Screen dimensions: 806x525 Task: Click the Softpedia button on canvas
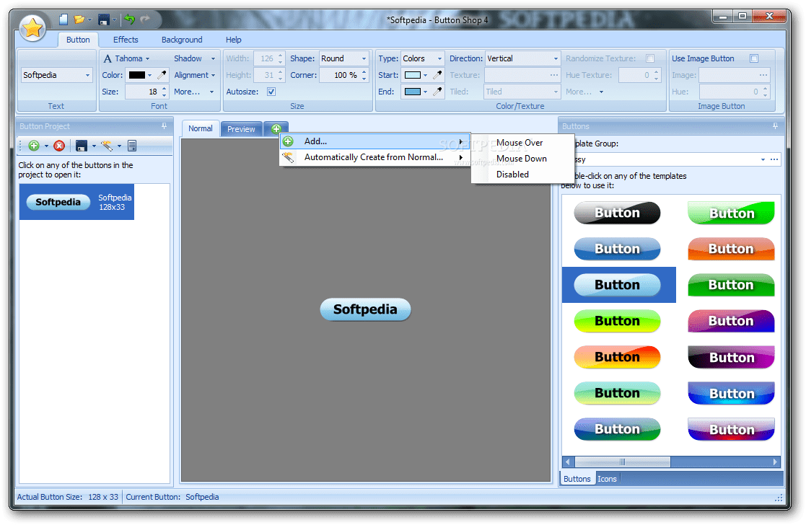click(x=365, y=309)
